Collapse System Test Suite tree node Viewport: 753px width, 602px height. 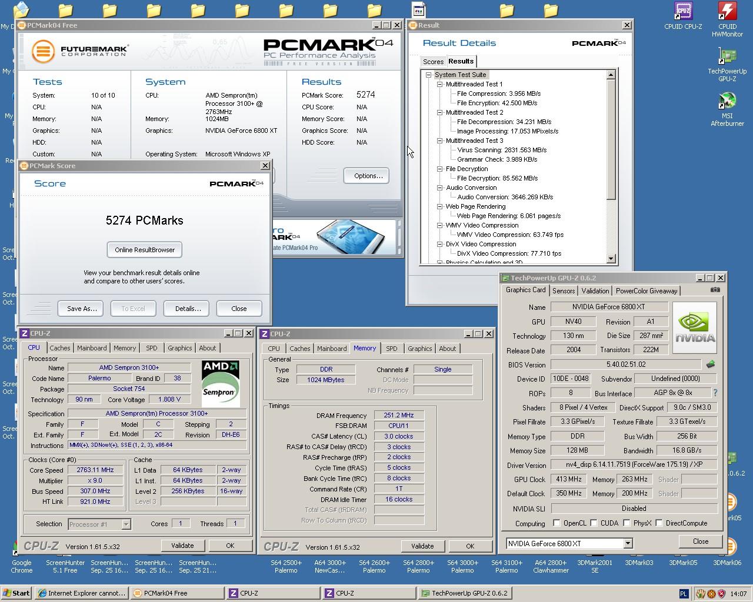point(428,75)
